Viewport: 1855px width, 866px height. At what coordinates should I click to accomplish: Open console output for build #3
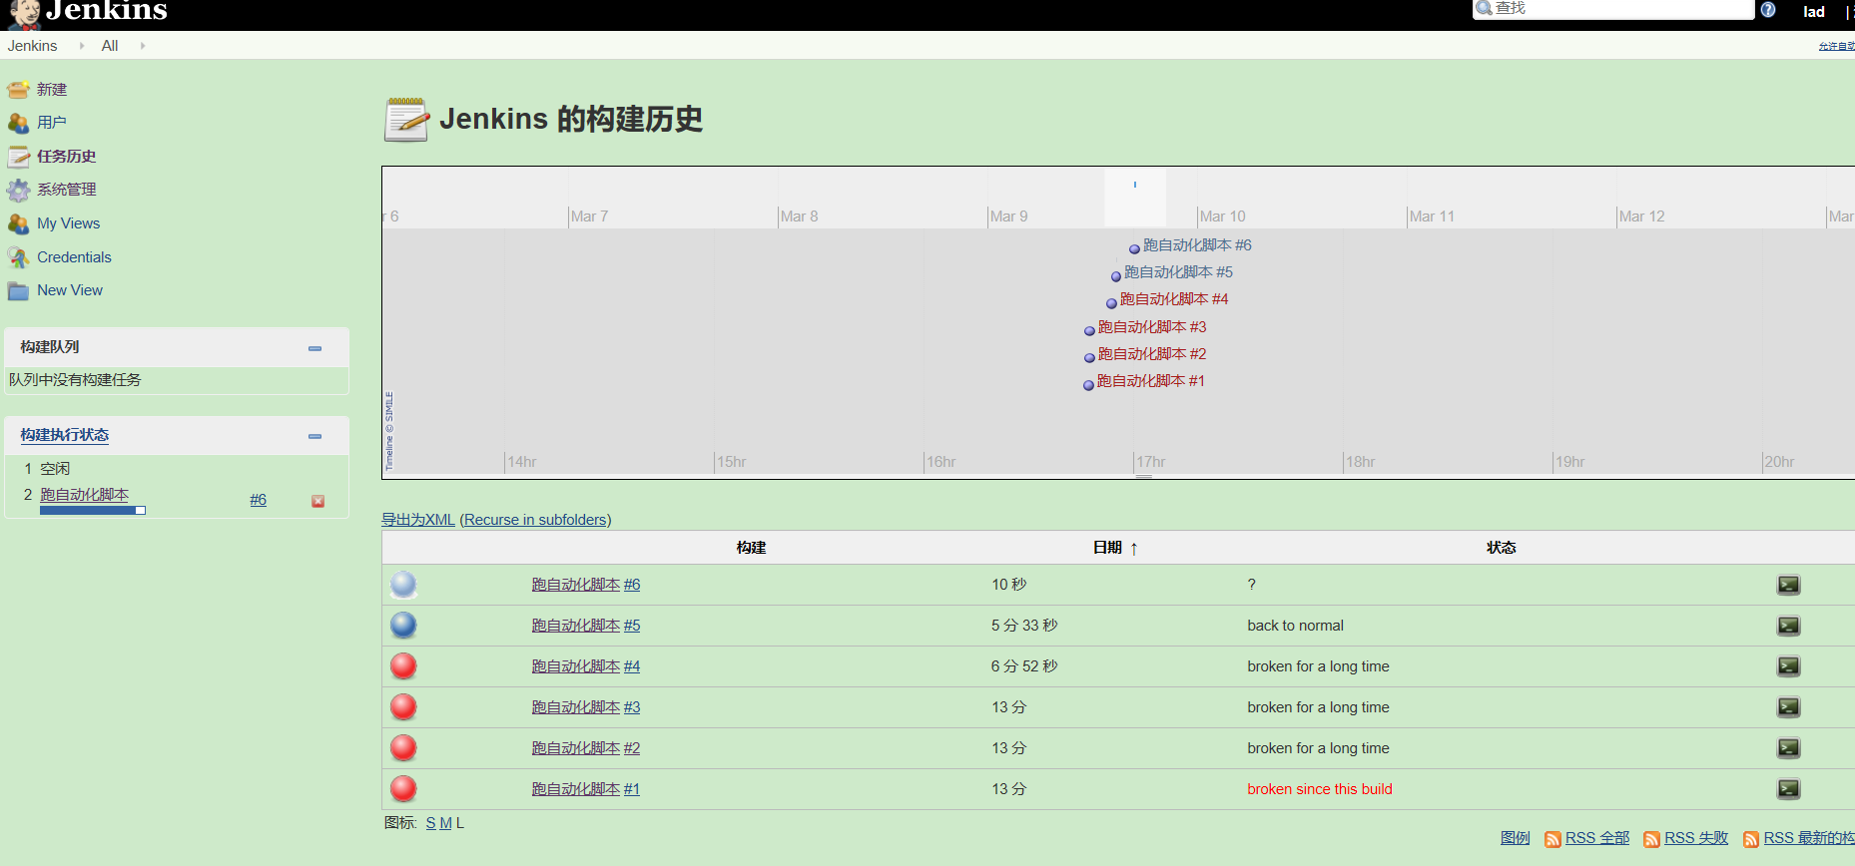click(1788, 707)
